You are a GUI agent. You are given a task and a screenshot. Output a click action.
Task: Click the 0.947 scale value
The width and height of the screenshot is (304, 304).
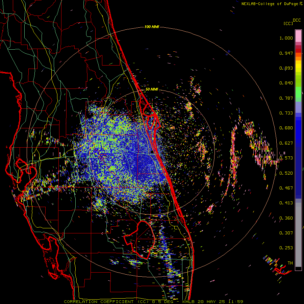click(286, 53)
